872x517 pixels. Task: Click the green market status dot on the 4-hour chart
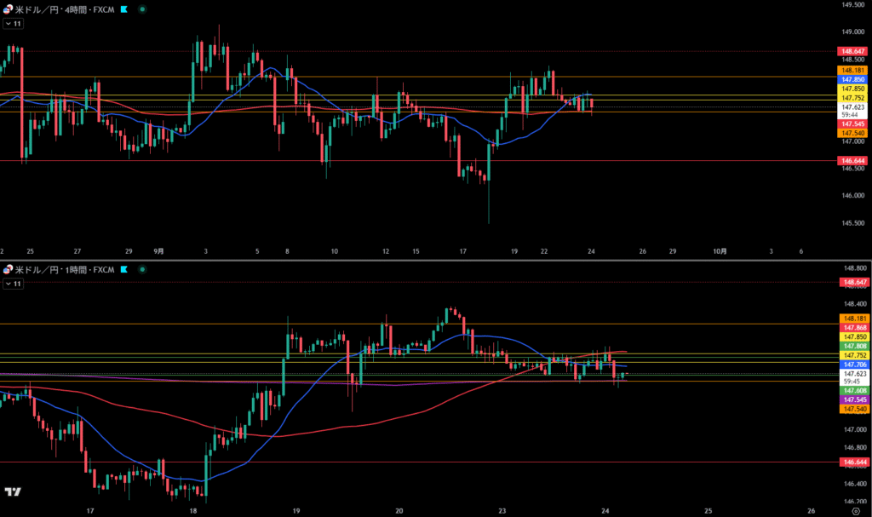141,9
